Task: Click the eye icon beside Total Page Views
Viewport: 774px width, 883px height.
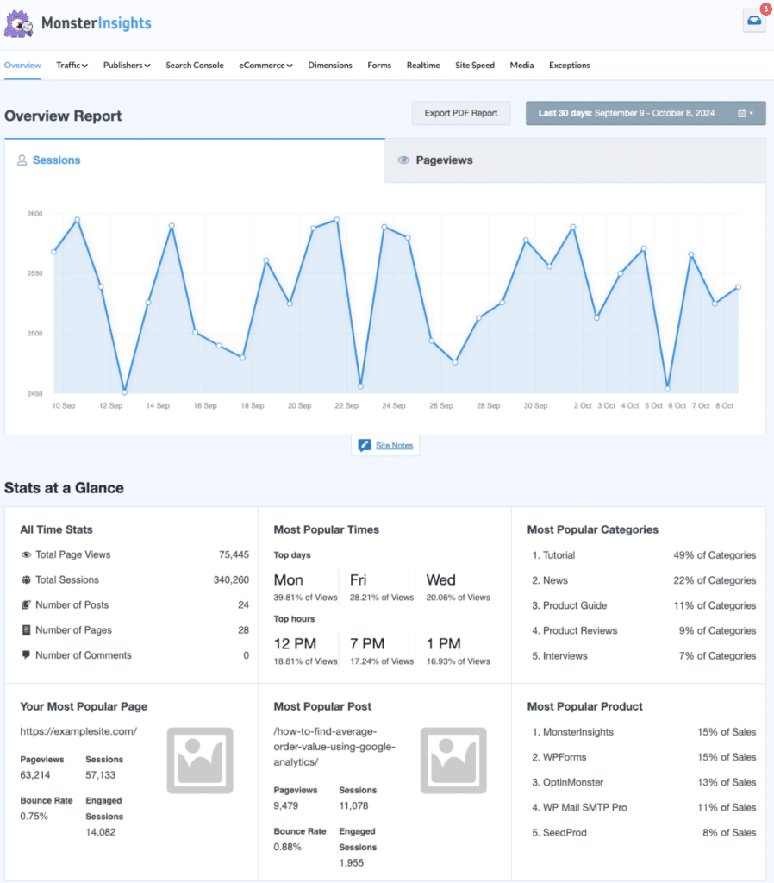Action: tap(25, 554)
